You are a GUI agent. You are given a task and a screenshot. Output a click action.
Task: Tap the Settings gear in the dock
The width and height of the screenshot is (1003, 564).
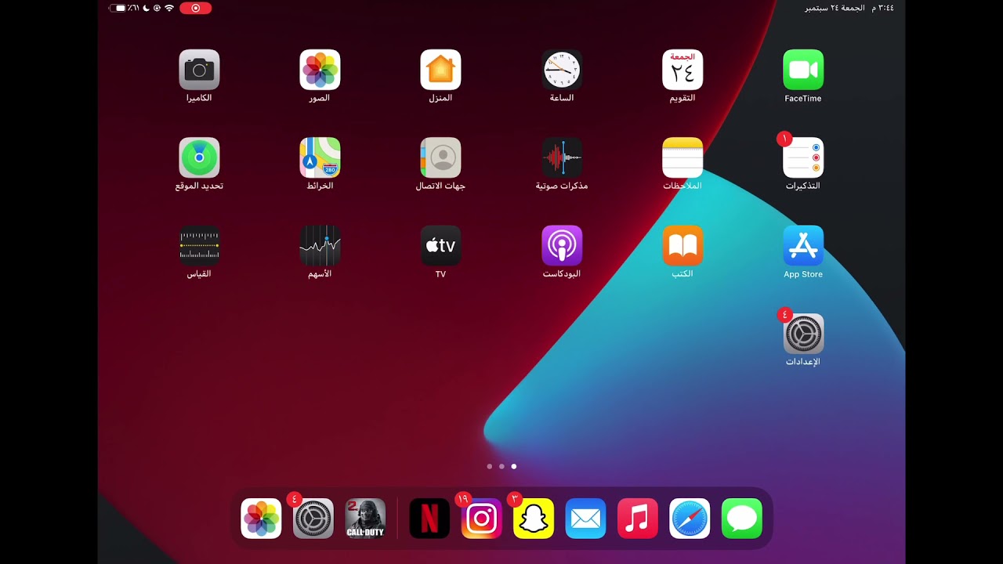click(313, 519)
